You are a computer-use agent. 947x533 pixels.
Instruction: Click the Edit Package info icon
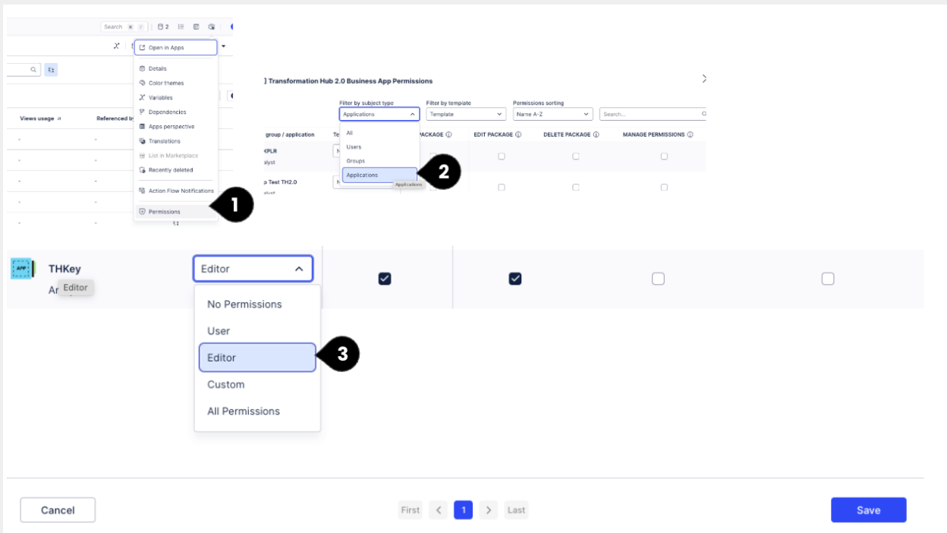click(518, 135)
